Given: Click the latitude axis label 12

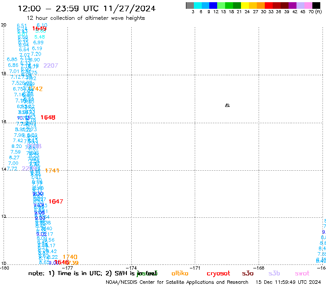Looking at the screenshot, I should [x=4, y=216].
